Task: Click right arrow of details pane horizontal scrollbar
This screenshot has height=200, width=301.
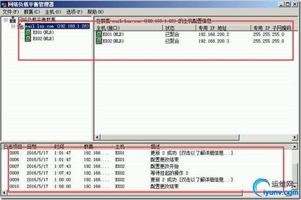Action: pos(294,137)
